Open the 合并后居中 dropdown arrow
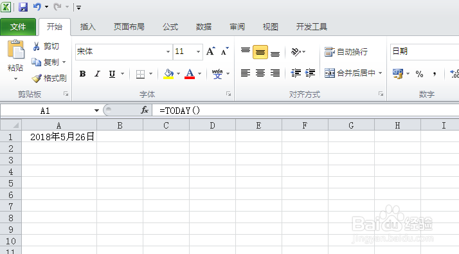 (381, 73)
